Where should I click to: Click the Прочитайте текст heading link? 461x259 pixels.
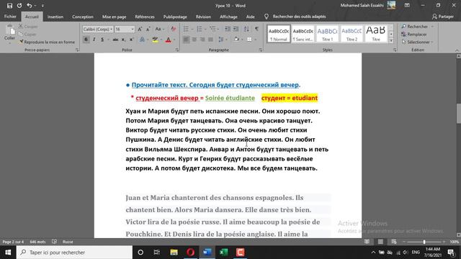point(215,85)
